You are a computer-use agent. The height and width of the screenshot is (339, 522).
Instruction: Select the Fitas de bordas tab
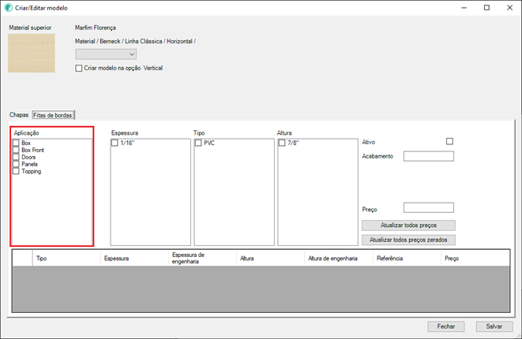click(x=53, y=115)
